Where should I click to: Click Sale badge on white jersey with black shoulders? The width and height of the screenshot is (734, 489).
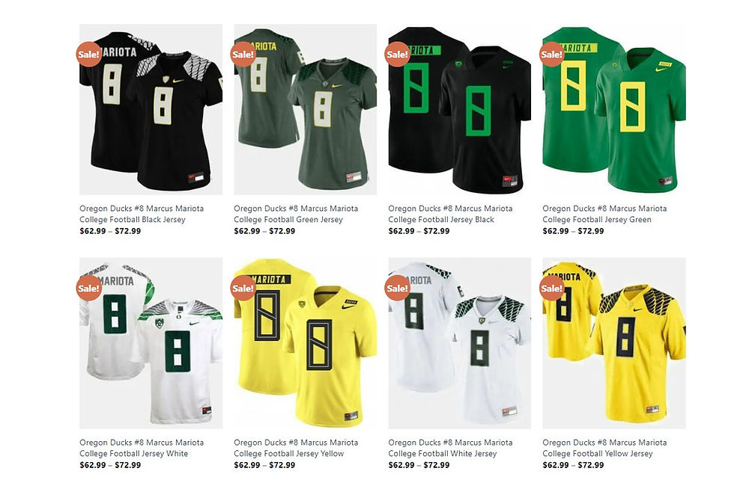(398, 288)
